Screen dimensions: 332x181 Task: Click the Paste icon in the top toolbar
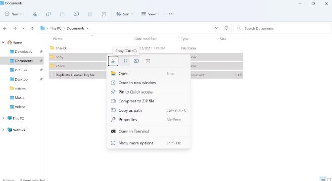point(62,14)
